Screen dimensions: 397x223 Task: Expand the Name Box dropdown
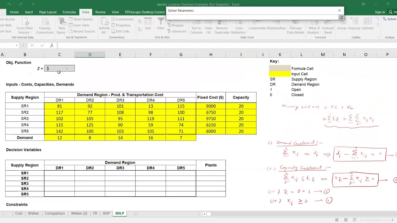pos(16,46)
